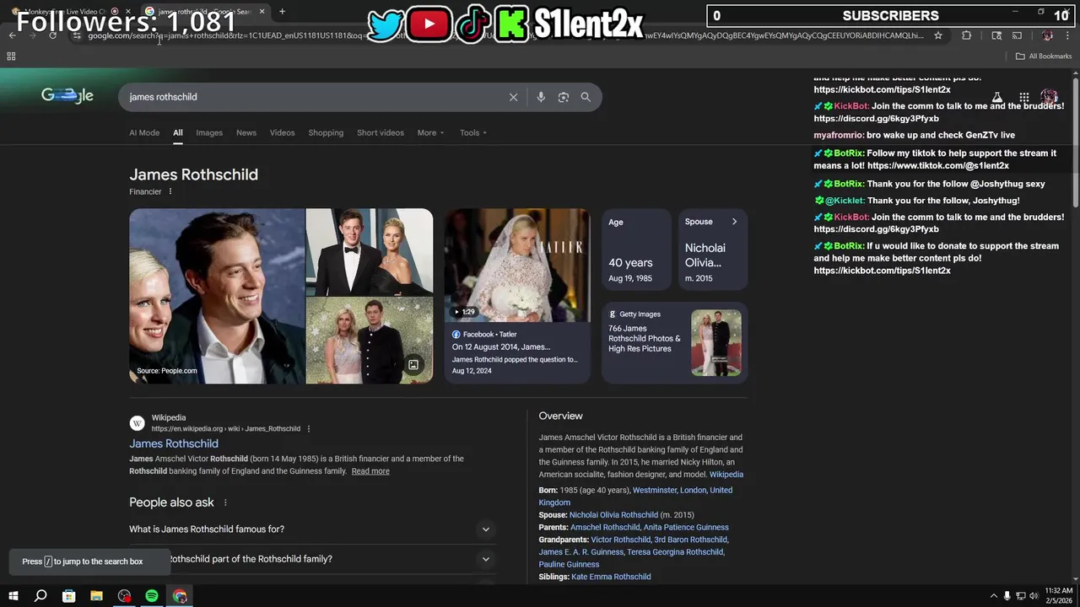The image size is (1080, 607).
Task: Open File Explorer from the taskbar
Action: 96,596
